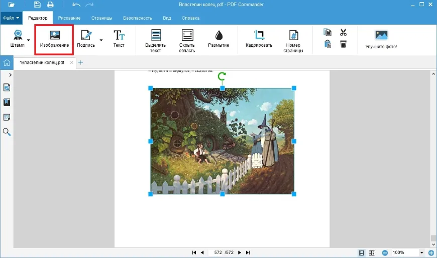
Task: Zoom in with plus button
Action: click(x=431, y=252)
